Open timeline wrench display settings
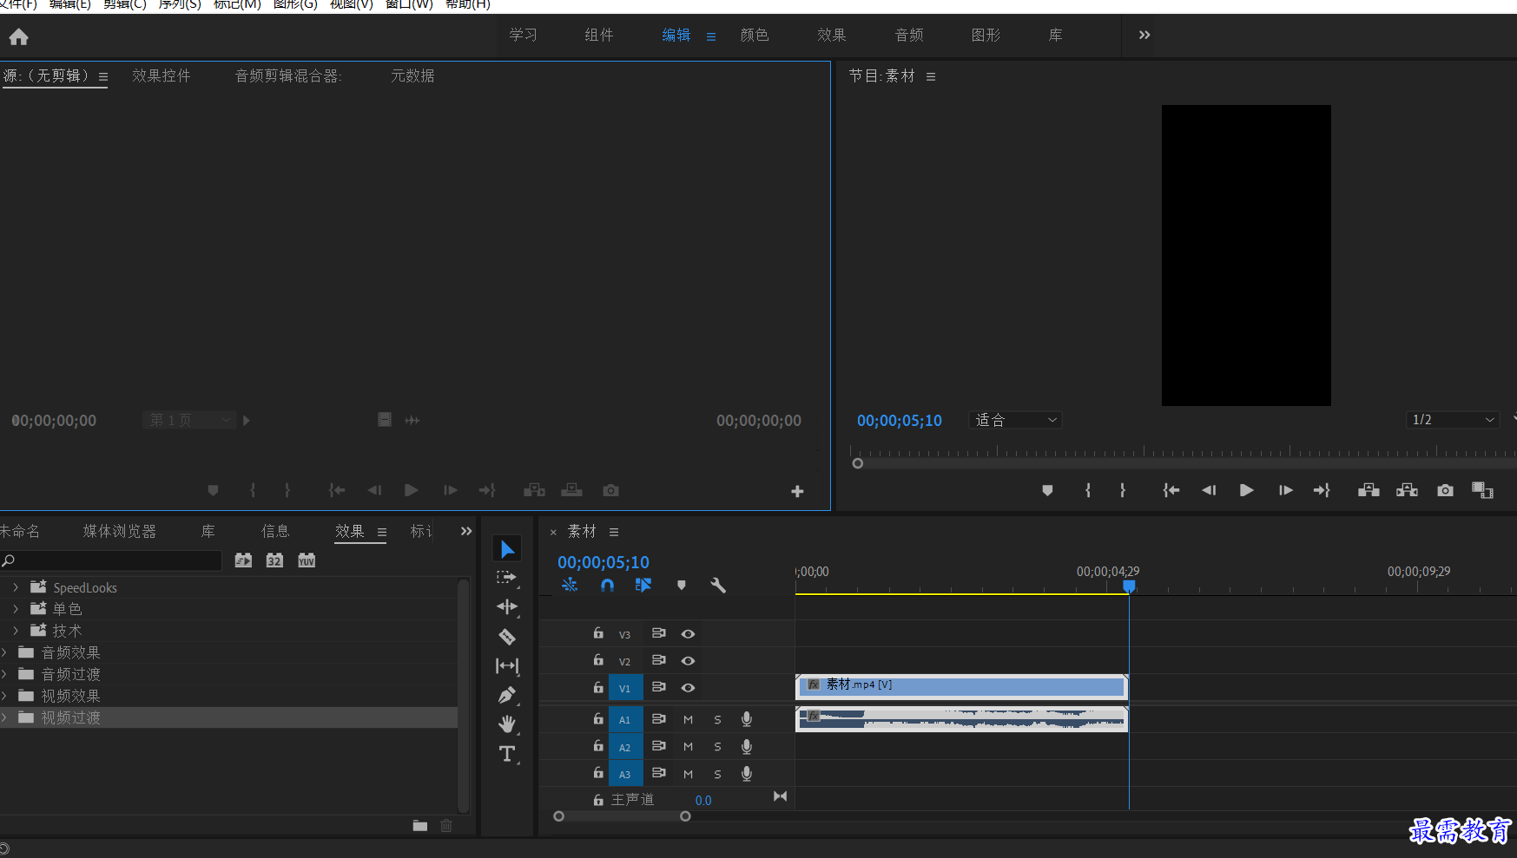The image size is (1517, 858). 718,586
